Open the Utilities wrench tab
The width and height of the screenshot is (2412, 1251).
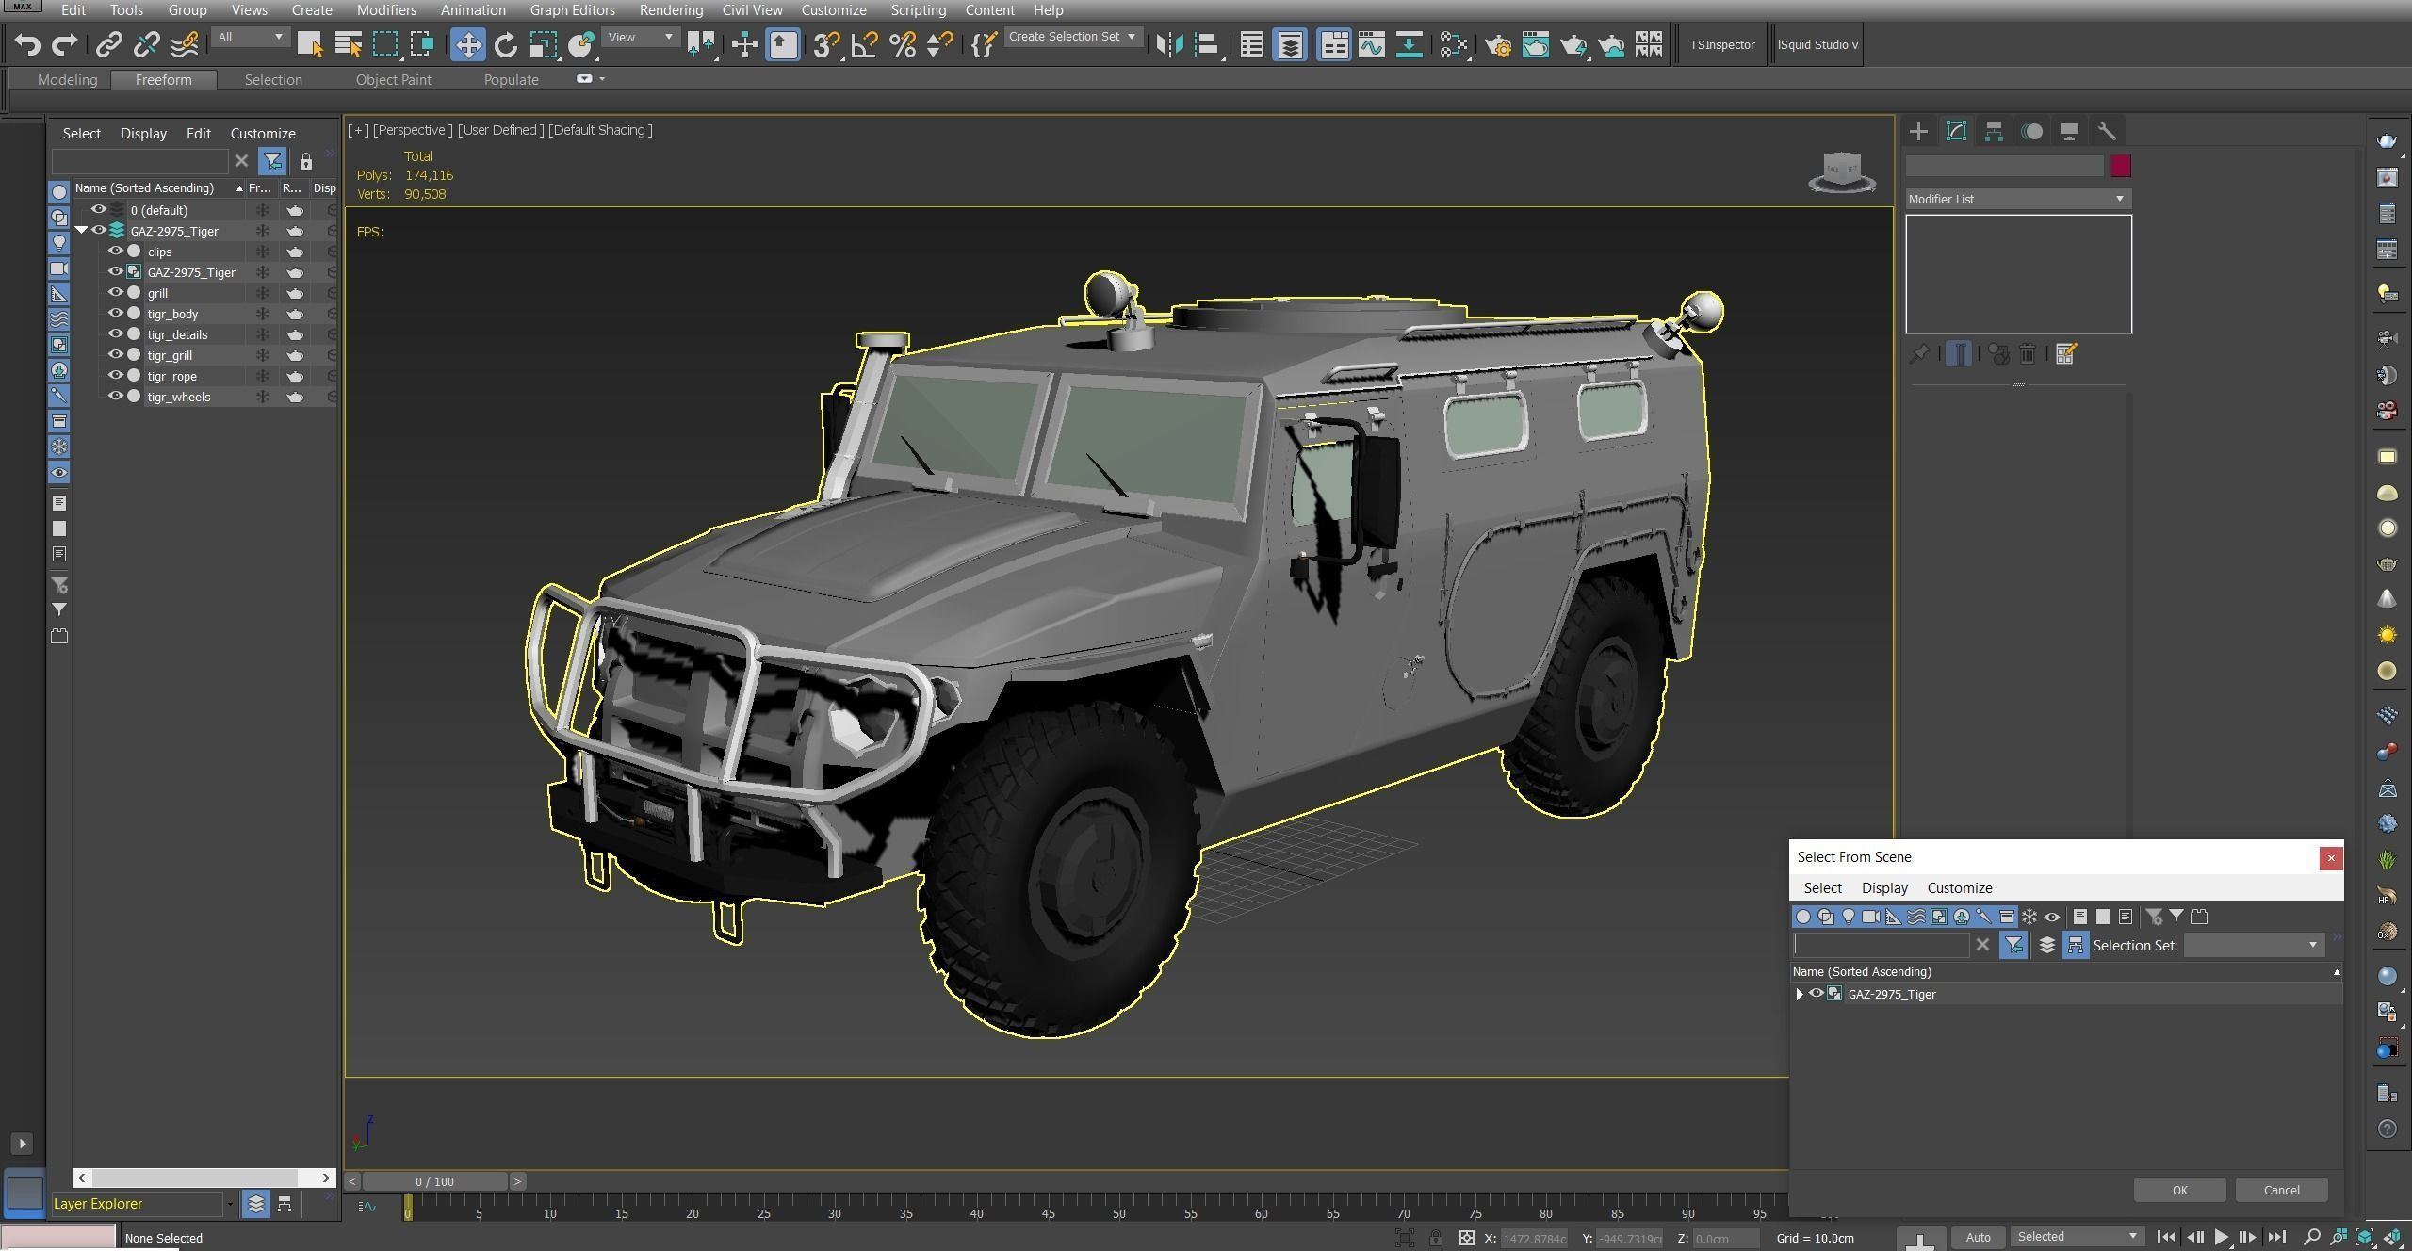pyautogui.click(x=2107, y=131)
